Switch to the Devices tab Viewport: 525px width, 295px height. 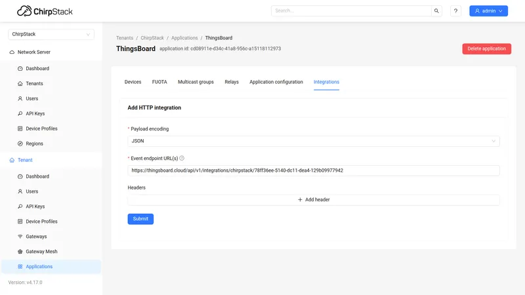click(133, 82)
